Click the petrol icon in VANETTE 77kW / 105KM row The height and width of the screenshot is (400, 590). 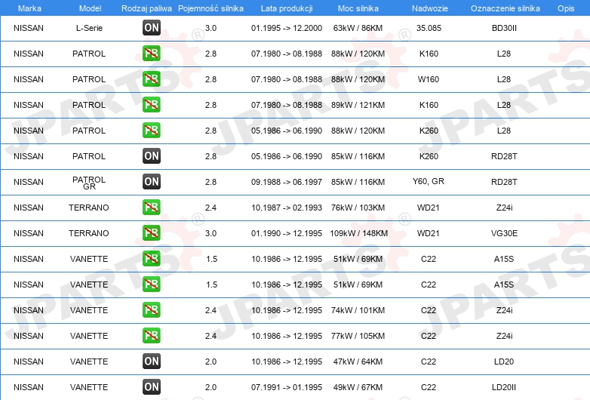pyautogui.click(x=152, y=335)
